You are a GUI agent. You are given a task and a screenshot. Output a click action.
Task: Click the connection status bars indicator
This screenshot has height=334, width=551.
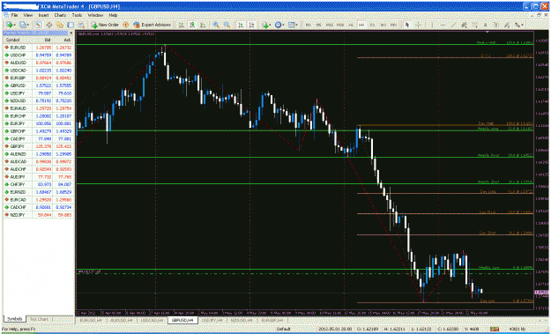coord(495,329)
